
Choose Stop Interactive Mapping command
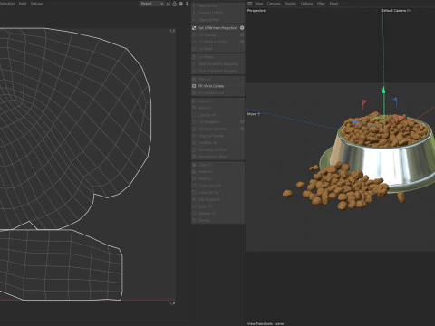pyautogui.click(x=217, y=71)
